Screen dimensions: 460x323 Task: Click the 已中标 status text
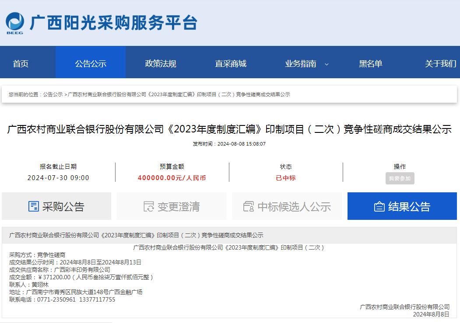[x=286, y=178]
